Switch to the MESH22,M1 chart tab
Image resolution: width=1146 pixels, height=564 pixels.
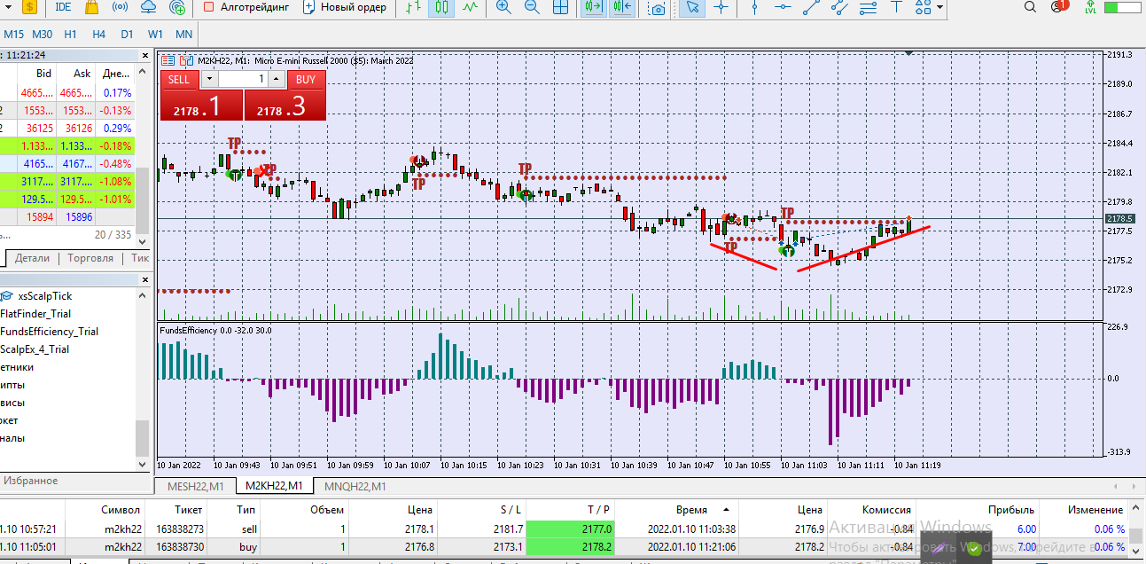196,486
